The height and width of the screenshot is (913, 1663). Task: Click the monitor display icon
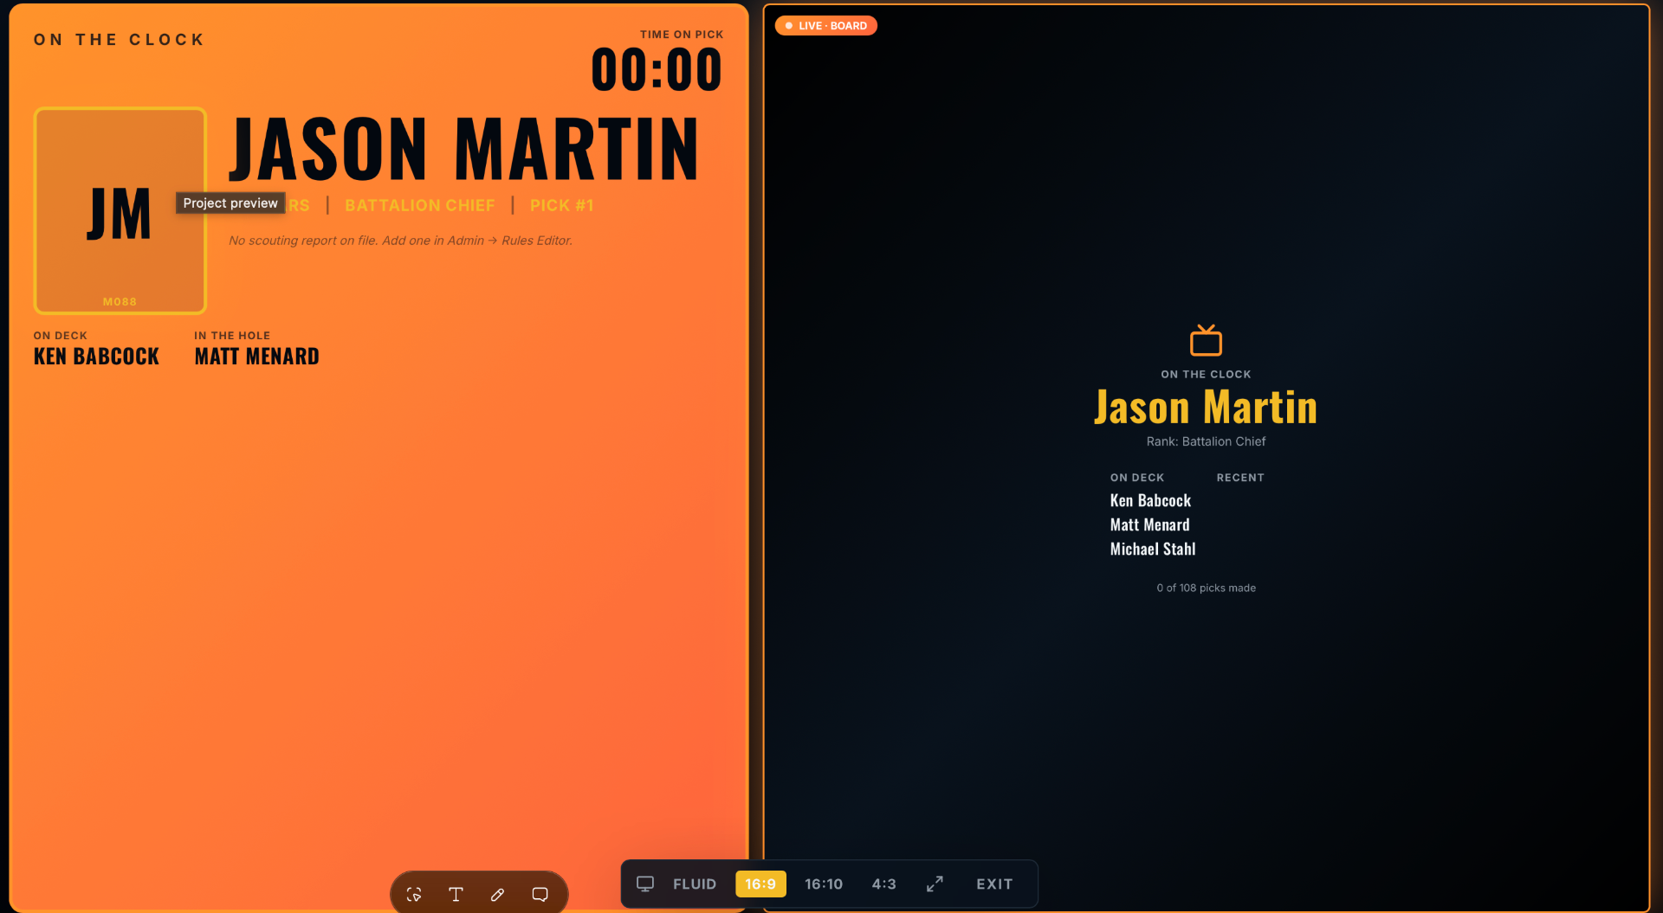pyautogui.click(x=645, y=884)
